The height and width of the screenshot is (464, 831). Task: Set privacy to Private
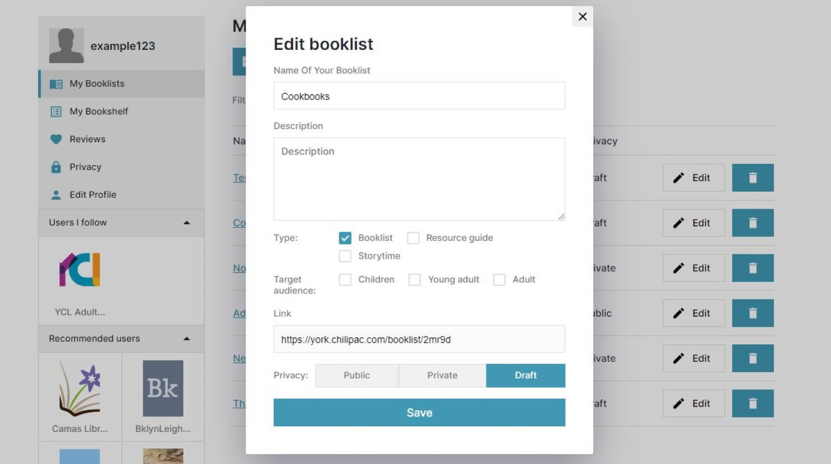pos(442,375)
